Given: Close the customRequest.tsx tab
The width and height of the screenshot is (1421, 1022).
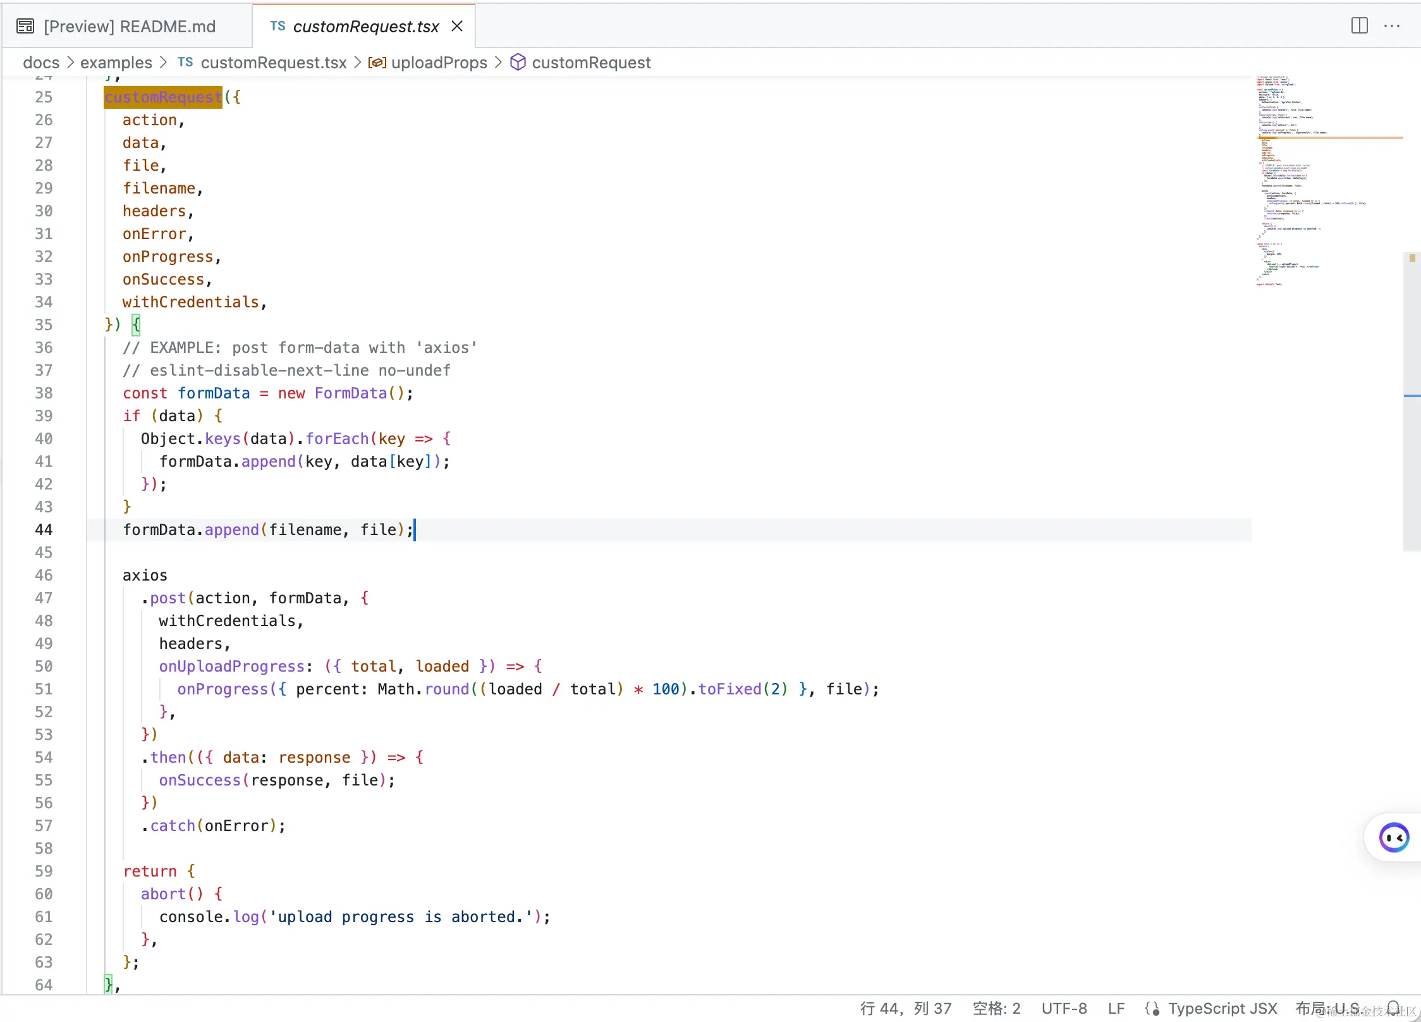Looking at the screenshot, I should [x=457, y=26].
